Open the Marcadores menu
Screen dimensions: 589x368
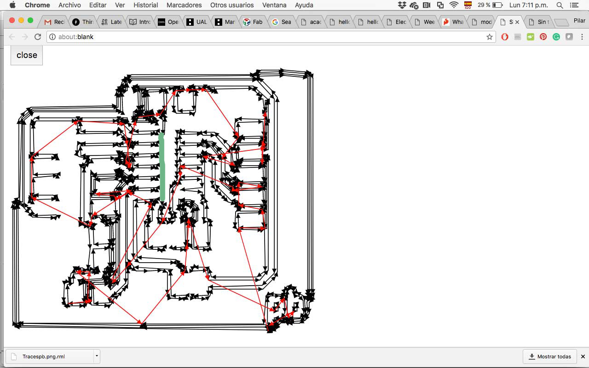[x=184, y=5]
